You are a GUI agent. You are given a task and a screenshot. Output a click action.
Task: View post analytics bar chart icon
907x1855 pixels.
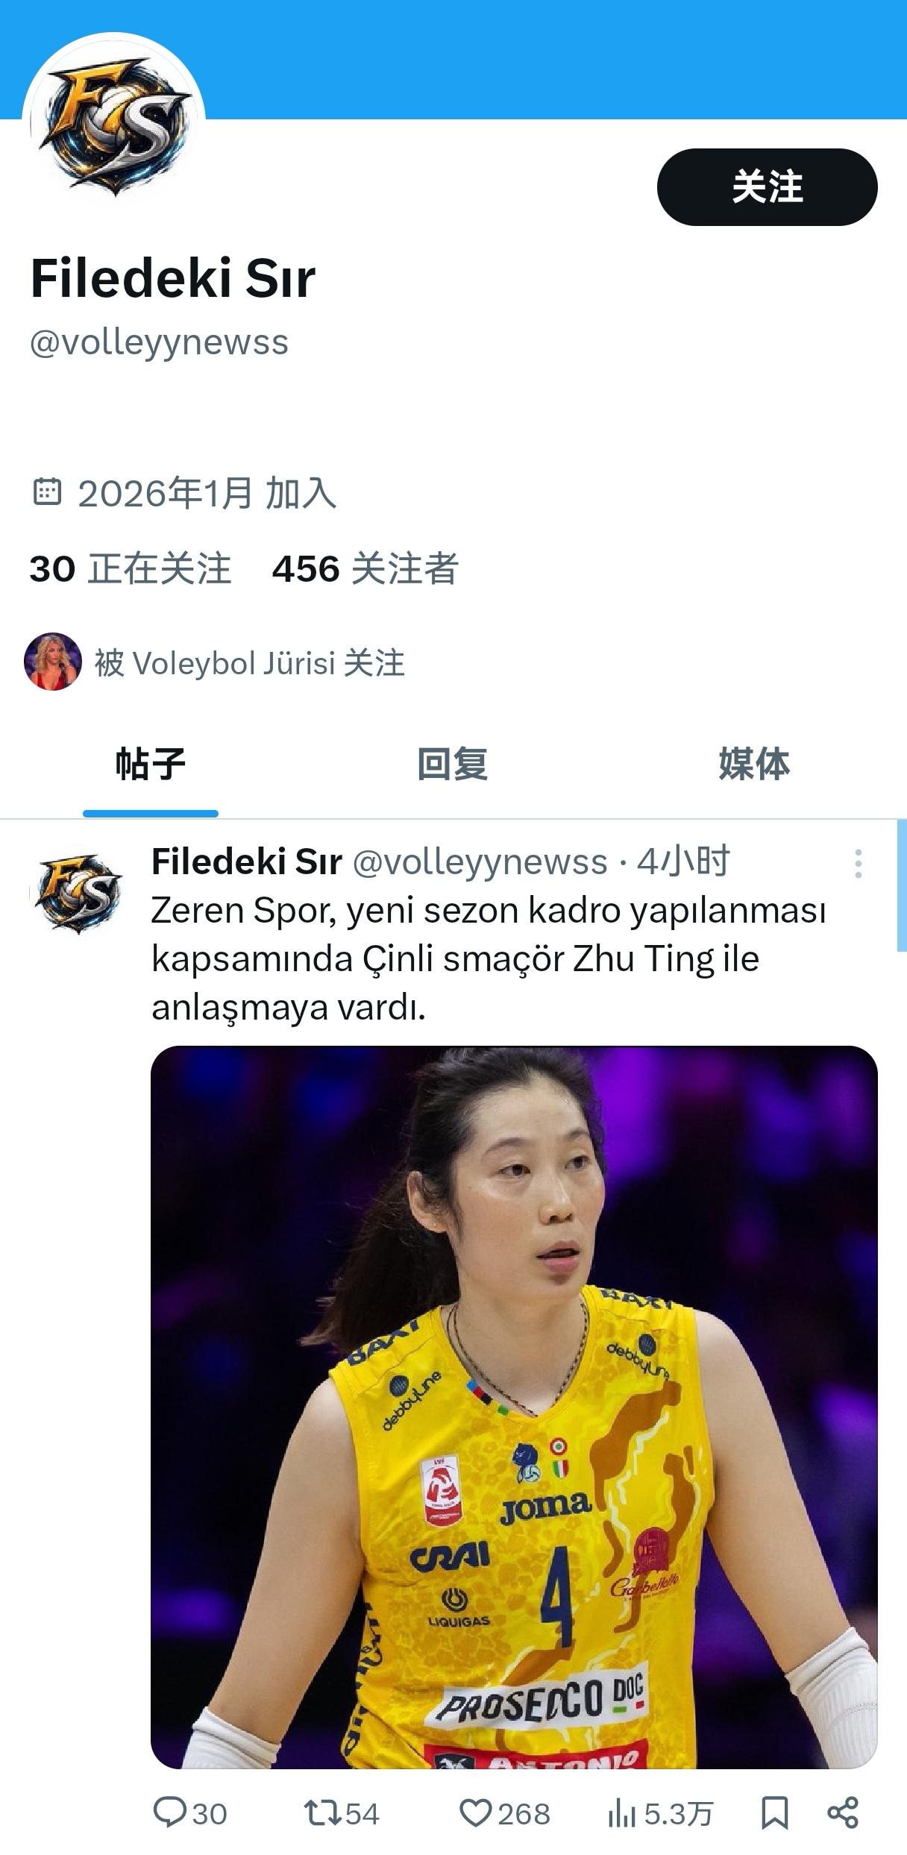(x=622, y=1813)
